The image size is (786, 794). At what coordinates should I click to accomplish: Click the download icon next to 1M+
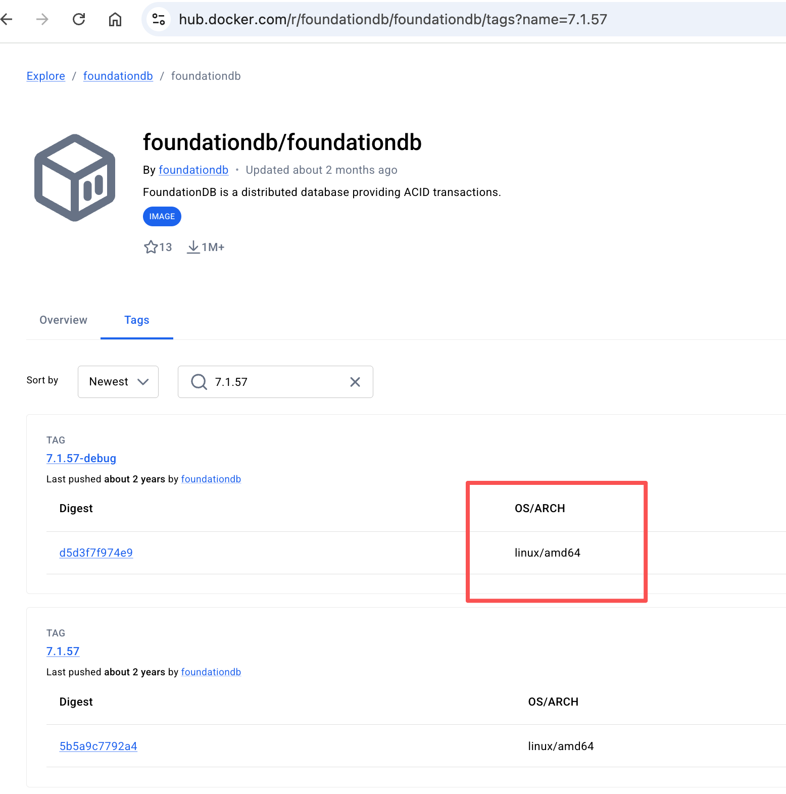193,247
